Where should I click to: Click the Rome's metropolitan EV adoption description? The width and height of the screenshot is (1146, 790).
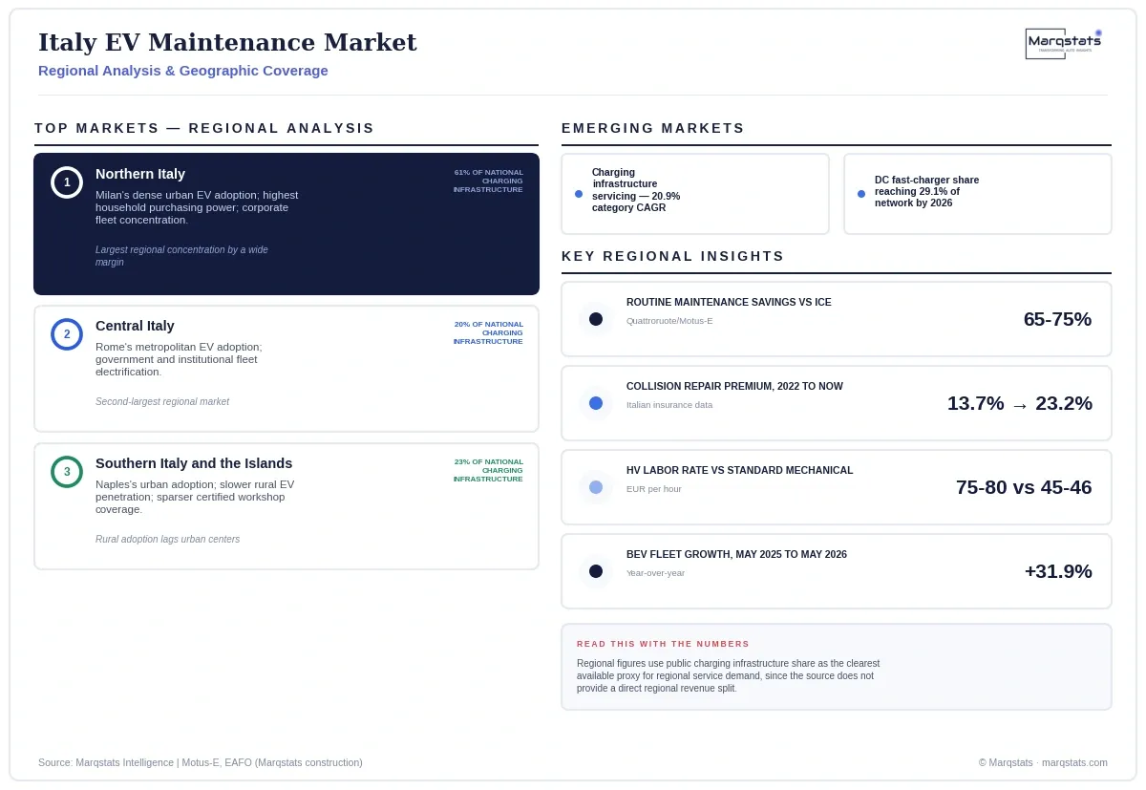pyautogui.click(x=179, y=359)
